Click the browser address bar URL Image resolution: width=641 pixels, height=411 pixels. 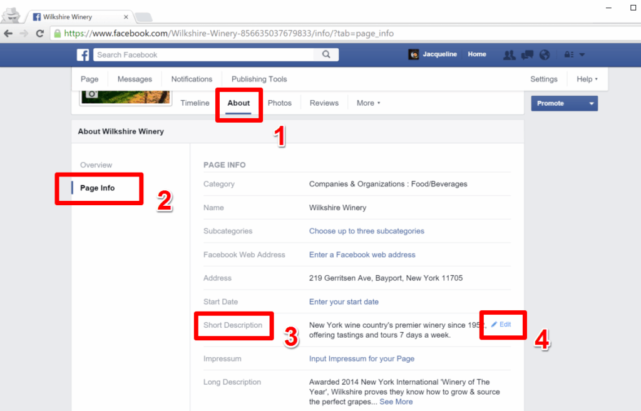pyautogui.click(x=229, y=34)
